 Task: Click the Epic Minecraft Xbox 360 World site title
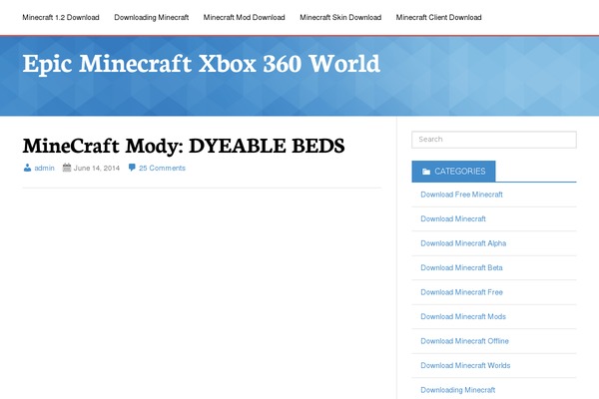202,64
